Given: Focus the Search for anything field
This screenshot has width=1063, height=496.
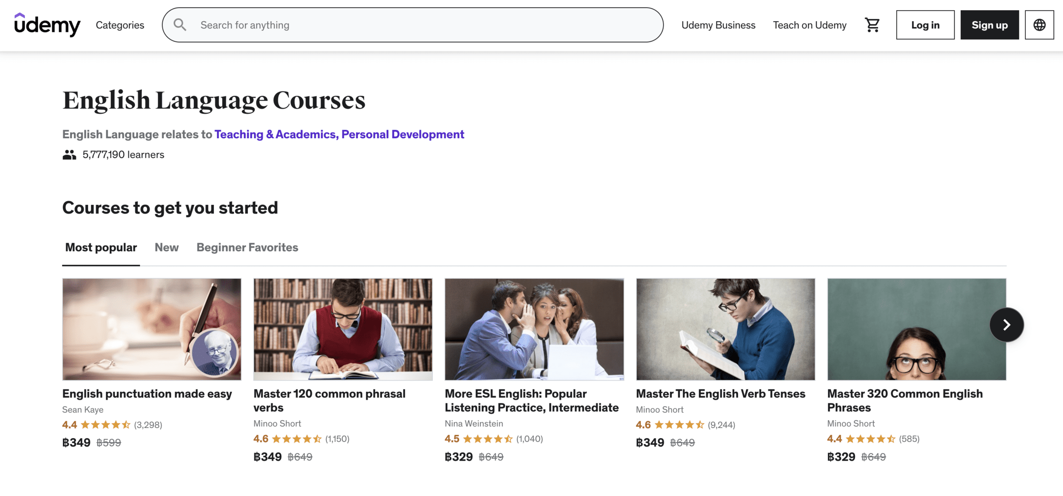Looking at the screenshot, I should point(413,25).
